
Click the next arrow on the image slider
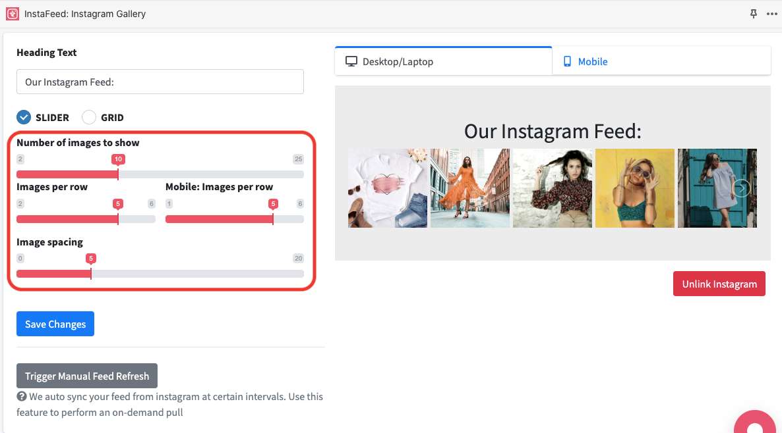point(742,188)
